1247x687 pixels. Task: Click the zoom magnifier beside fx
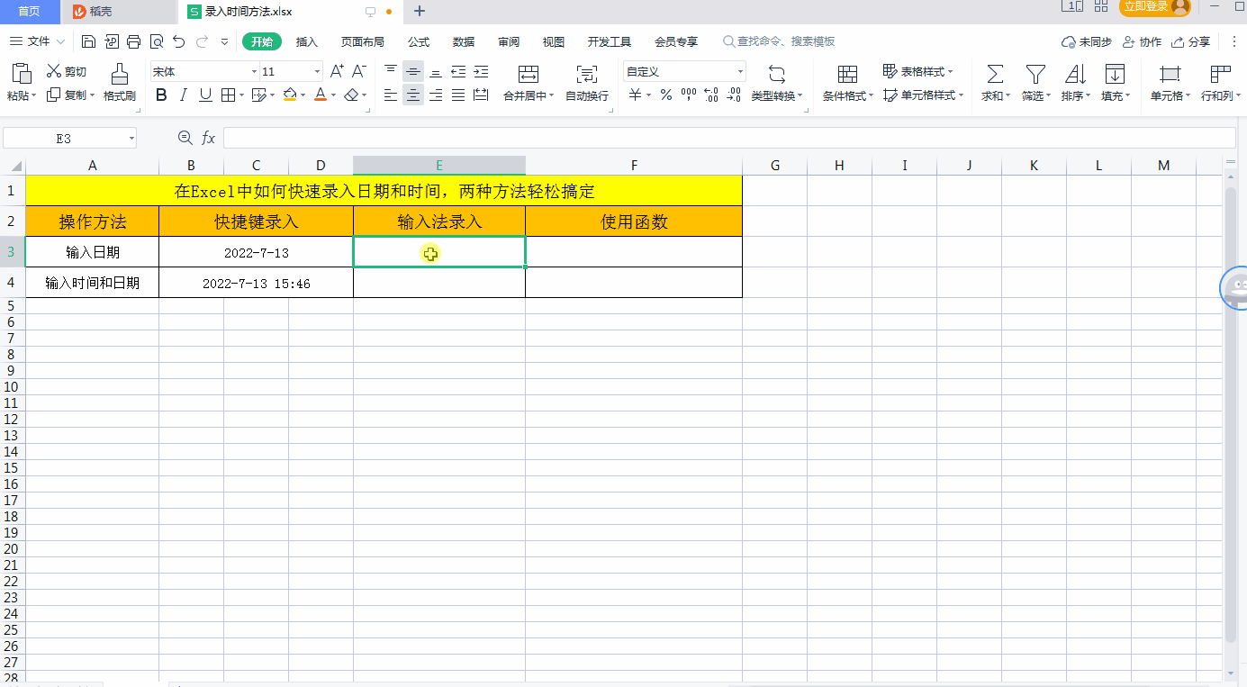185,138
